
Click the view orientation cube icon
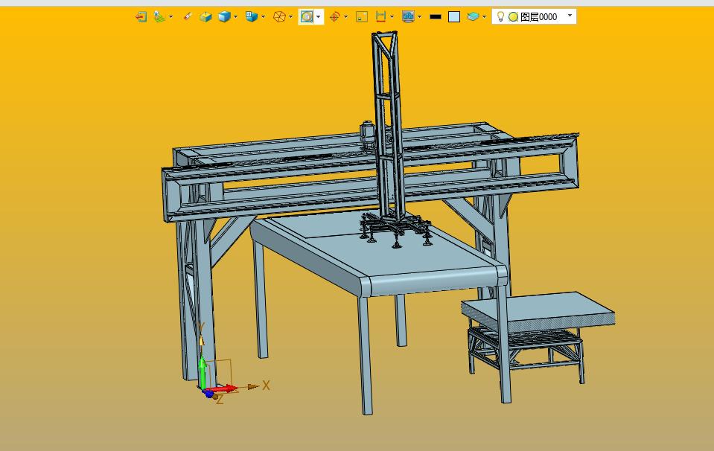(x=252, y=17)
